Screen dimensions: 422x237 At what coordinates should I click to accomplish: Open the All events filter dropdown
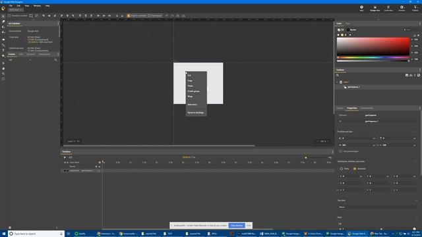coord(20,60)
